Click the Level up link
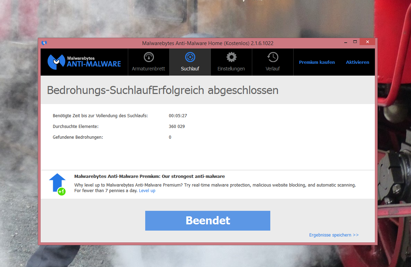411x267 pixels. (x=147, y=191)
